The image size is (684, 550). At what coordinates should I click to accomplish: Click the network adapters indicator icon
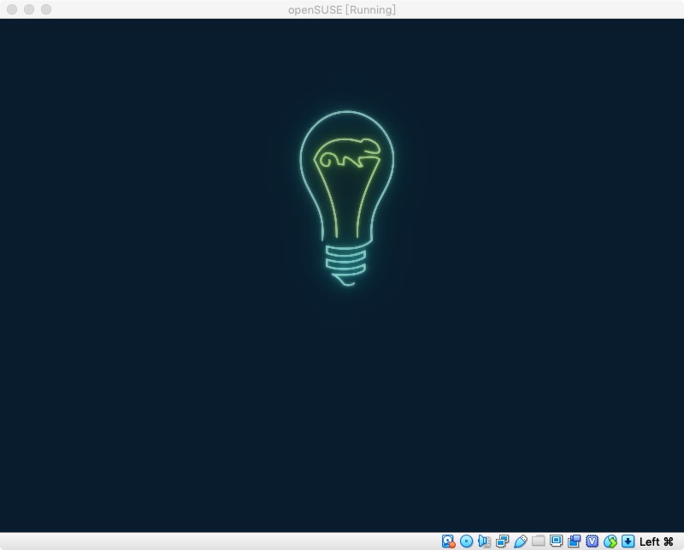(502, 541)
